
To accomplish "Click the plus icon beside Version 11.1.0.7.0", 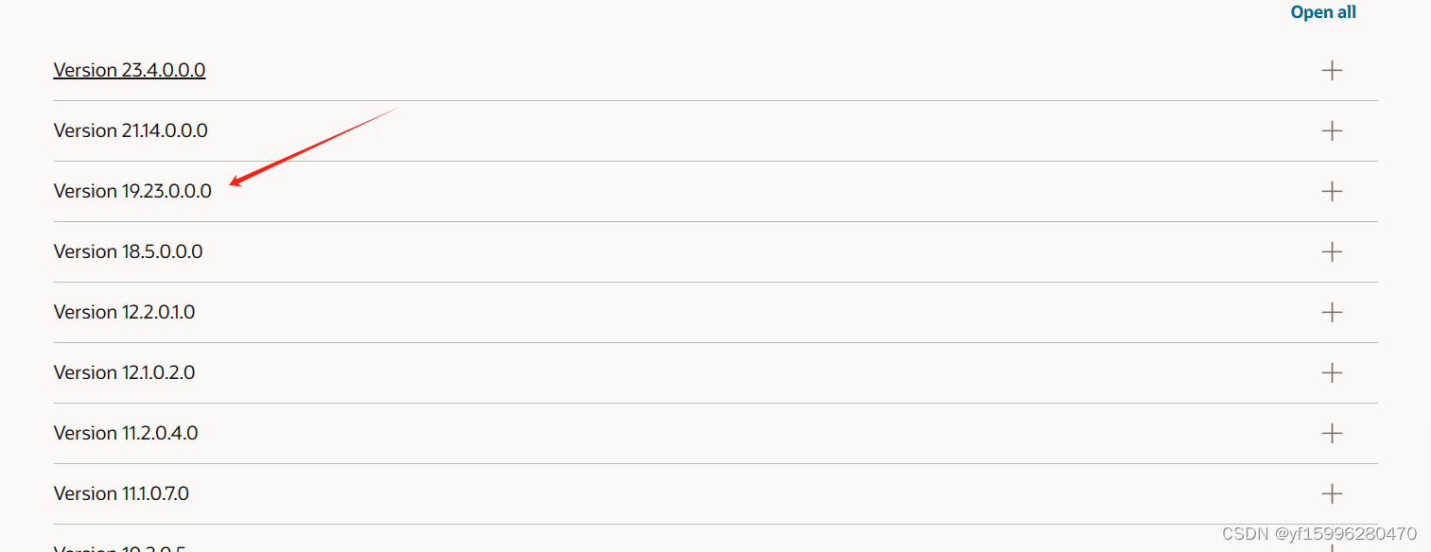I will click(1331, 493).
